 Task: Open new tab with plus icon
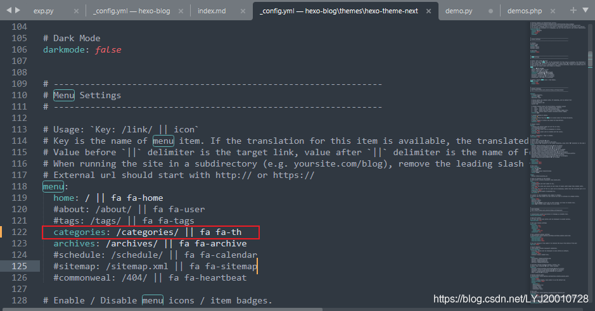(573, 10)
